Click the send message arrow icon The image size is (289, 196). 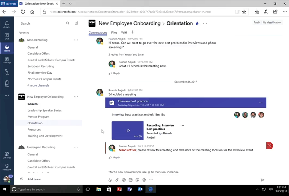tap(263, 180)
